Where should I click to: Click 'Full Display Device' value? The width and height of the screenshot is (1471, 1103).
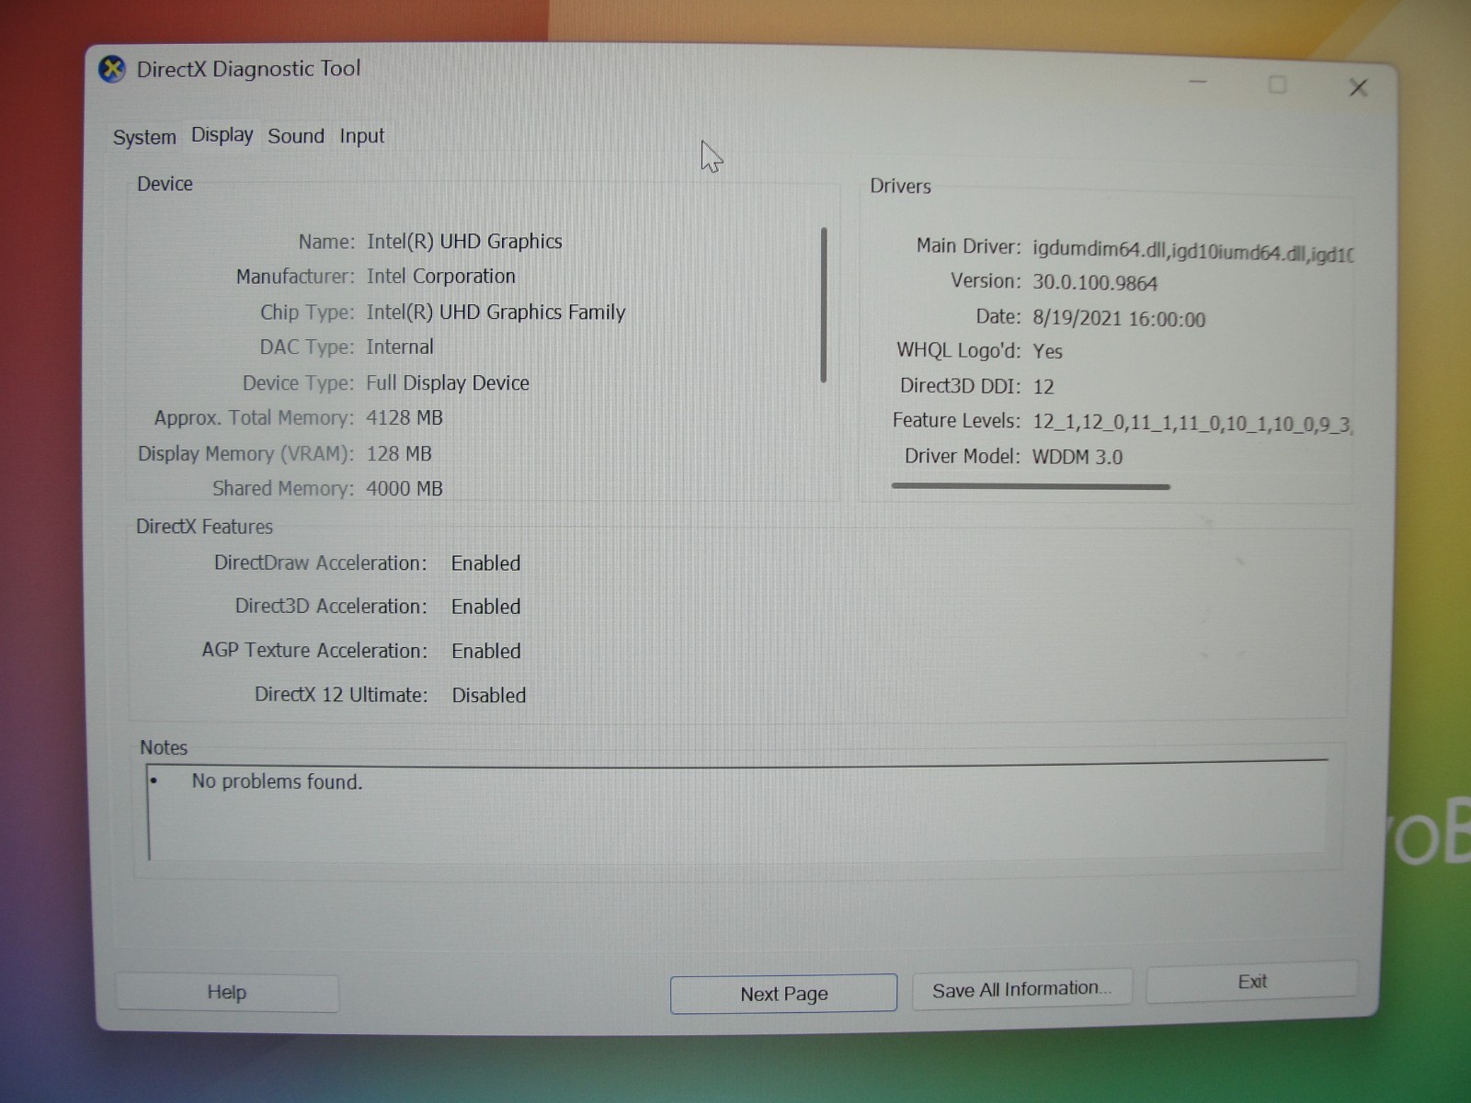click(x=448, y=383)
